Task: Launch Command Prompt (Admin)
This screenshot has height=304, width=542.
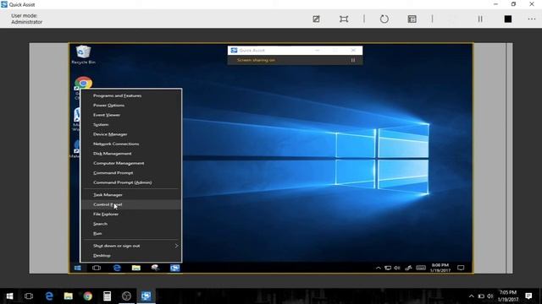Action: click(131, 182)
